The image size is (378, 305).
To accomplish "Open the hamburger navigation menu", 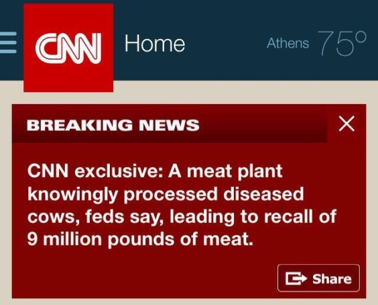I will tap(8, 42).
